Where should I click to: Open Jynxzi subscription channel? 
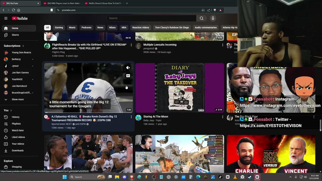click(19, 66)
